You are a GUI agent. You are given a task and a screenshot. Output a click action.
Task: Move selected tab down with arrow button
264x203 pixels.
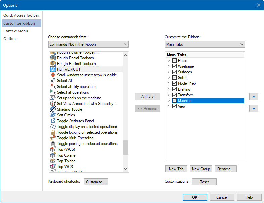[254, 109]
